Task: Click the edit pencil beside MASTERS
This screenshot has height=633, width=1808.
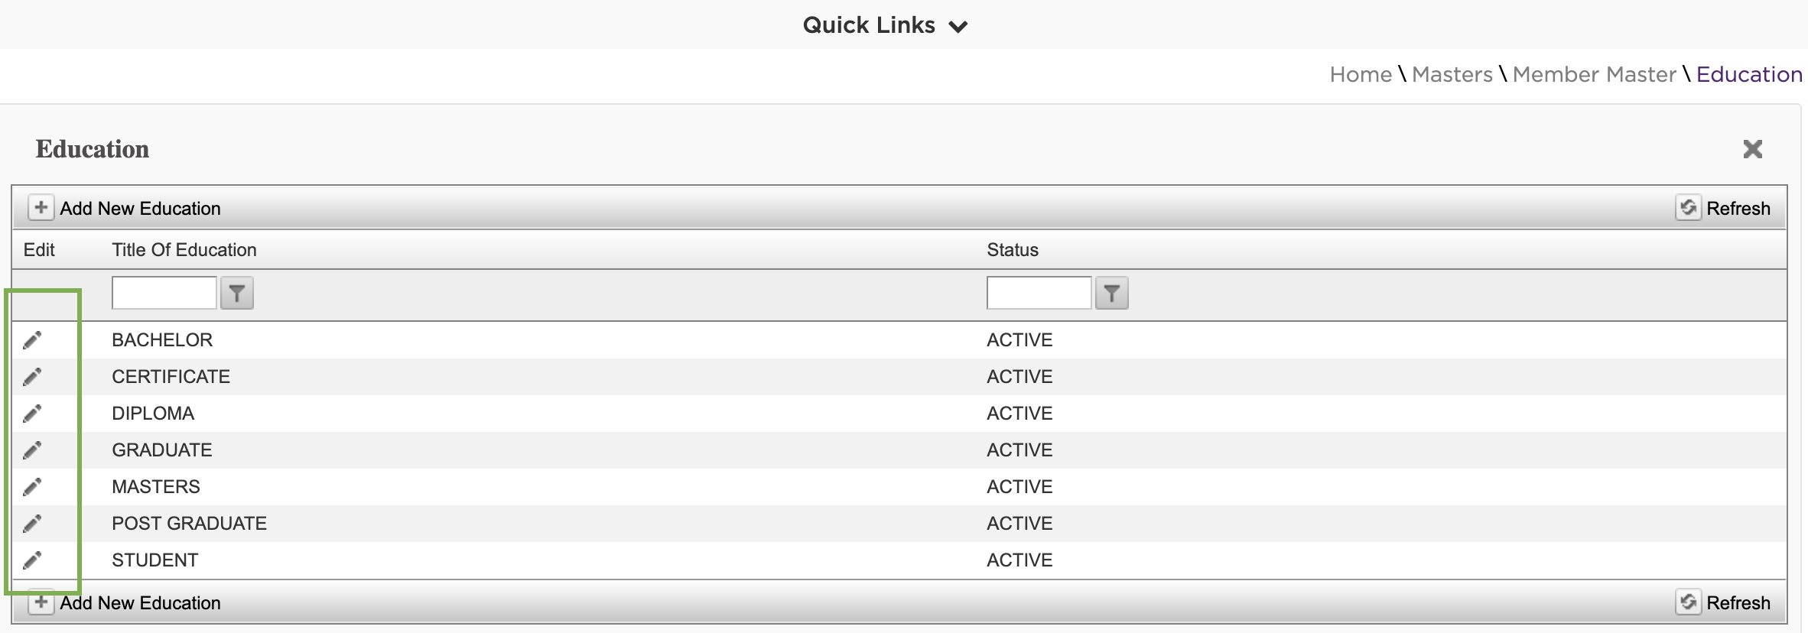Action: (x=32, y=487)
